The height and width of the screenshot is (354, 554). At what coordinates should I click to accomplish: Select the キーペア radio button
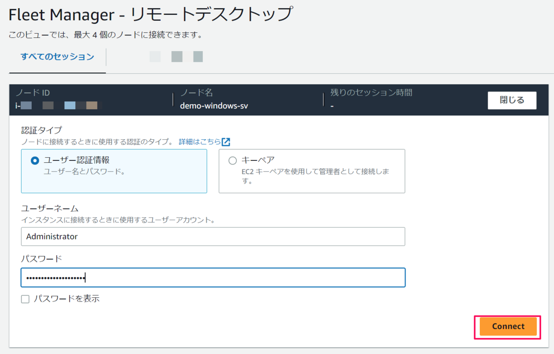coord(233,160)
